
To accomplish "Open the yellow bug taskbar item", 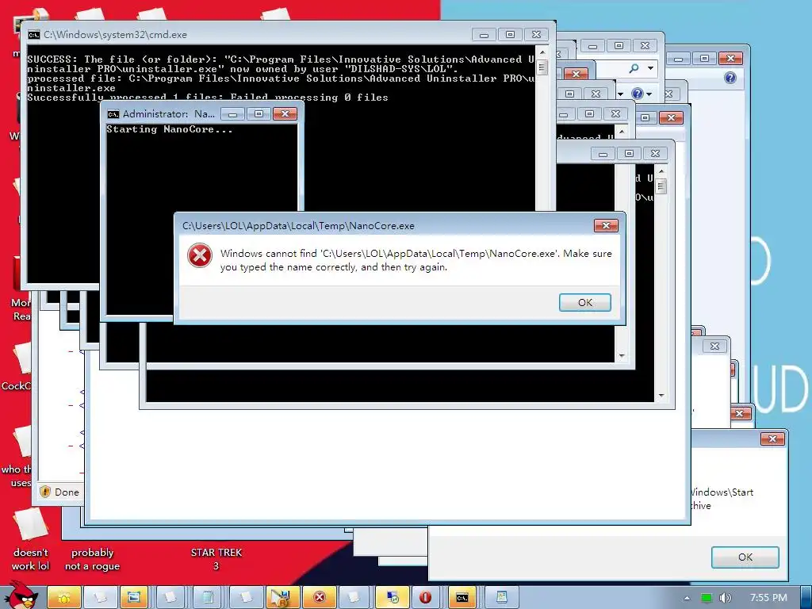I will coord(64,598).
